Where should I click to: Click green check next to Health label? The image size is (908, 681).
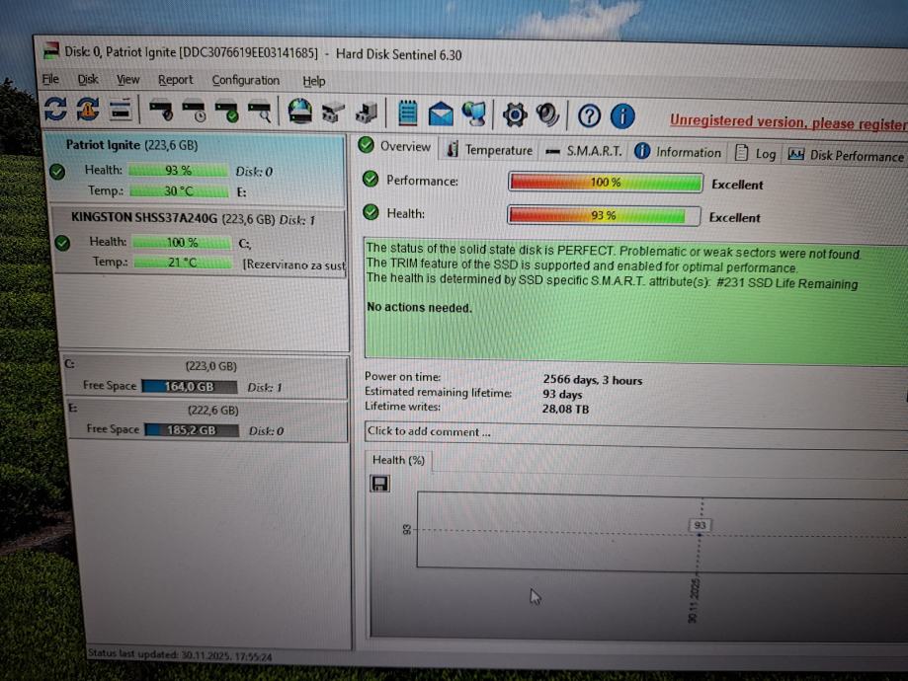coord(371,212)
